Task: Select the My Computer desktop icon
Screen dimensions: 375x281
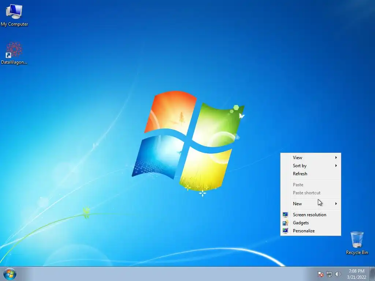Action: [x=14, y=15]
